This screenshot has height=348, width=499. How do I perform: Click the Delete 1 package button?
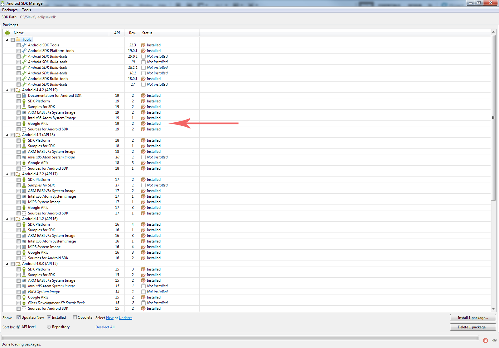click(x=473, y=327)
